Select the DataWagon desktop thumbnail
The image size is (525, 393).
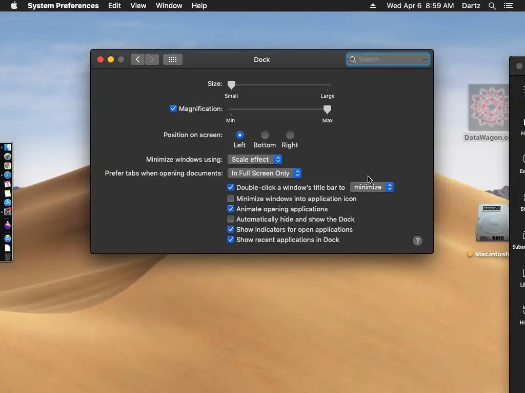point(489,107)
